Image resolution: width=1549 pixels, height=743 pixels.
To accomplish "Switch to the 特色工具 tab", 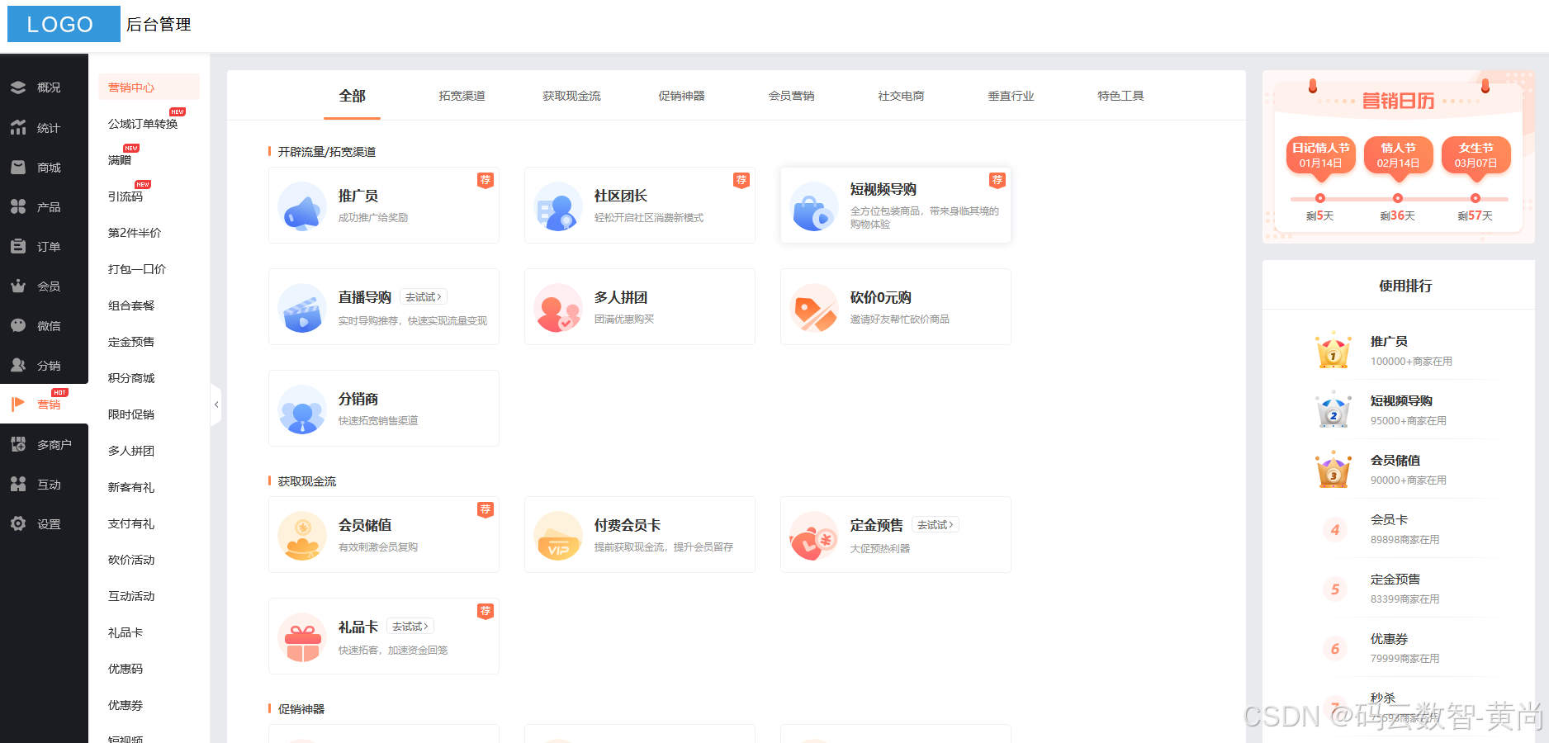I will pos(1120,96).
